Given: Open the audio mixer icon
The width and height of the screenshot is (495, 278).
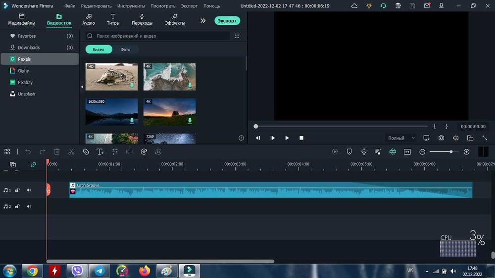Looking at the screenshot, I should pyautogui.click(x=378, y=152).
